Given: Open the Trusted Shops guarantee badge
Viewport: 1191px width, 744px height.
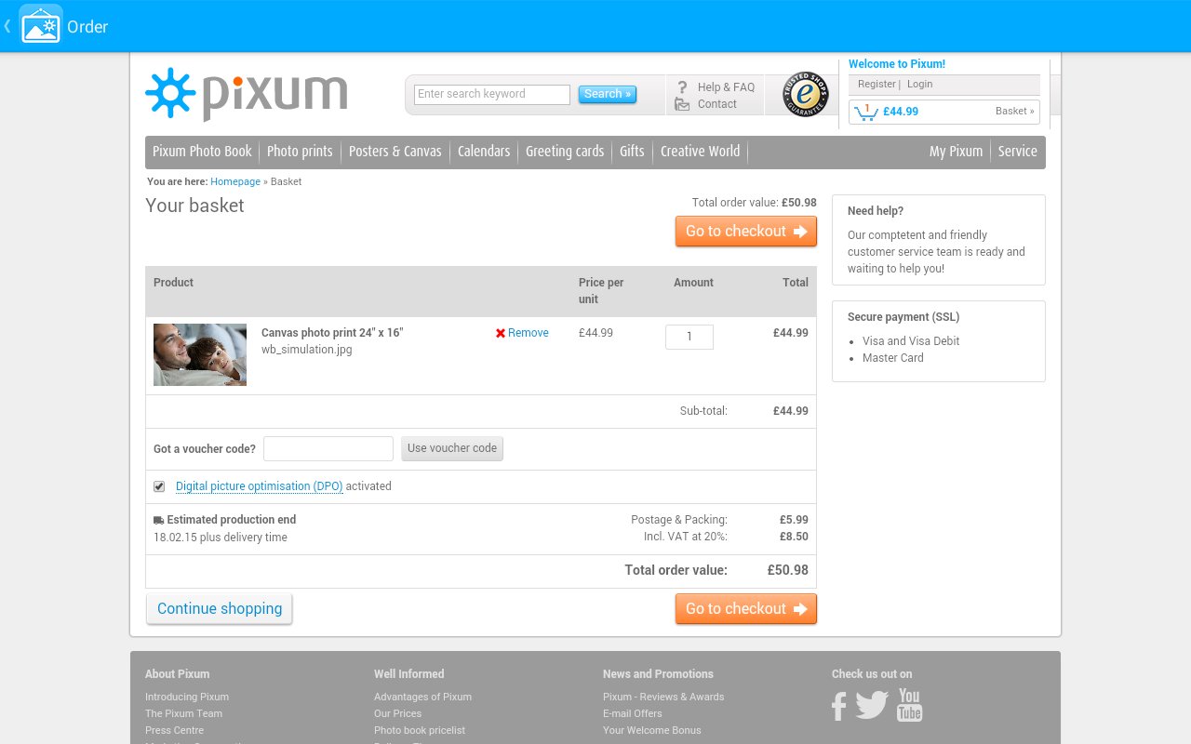Looking at the screenshot, I should pos(805,94).
